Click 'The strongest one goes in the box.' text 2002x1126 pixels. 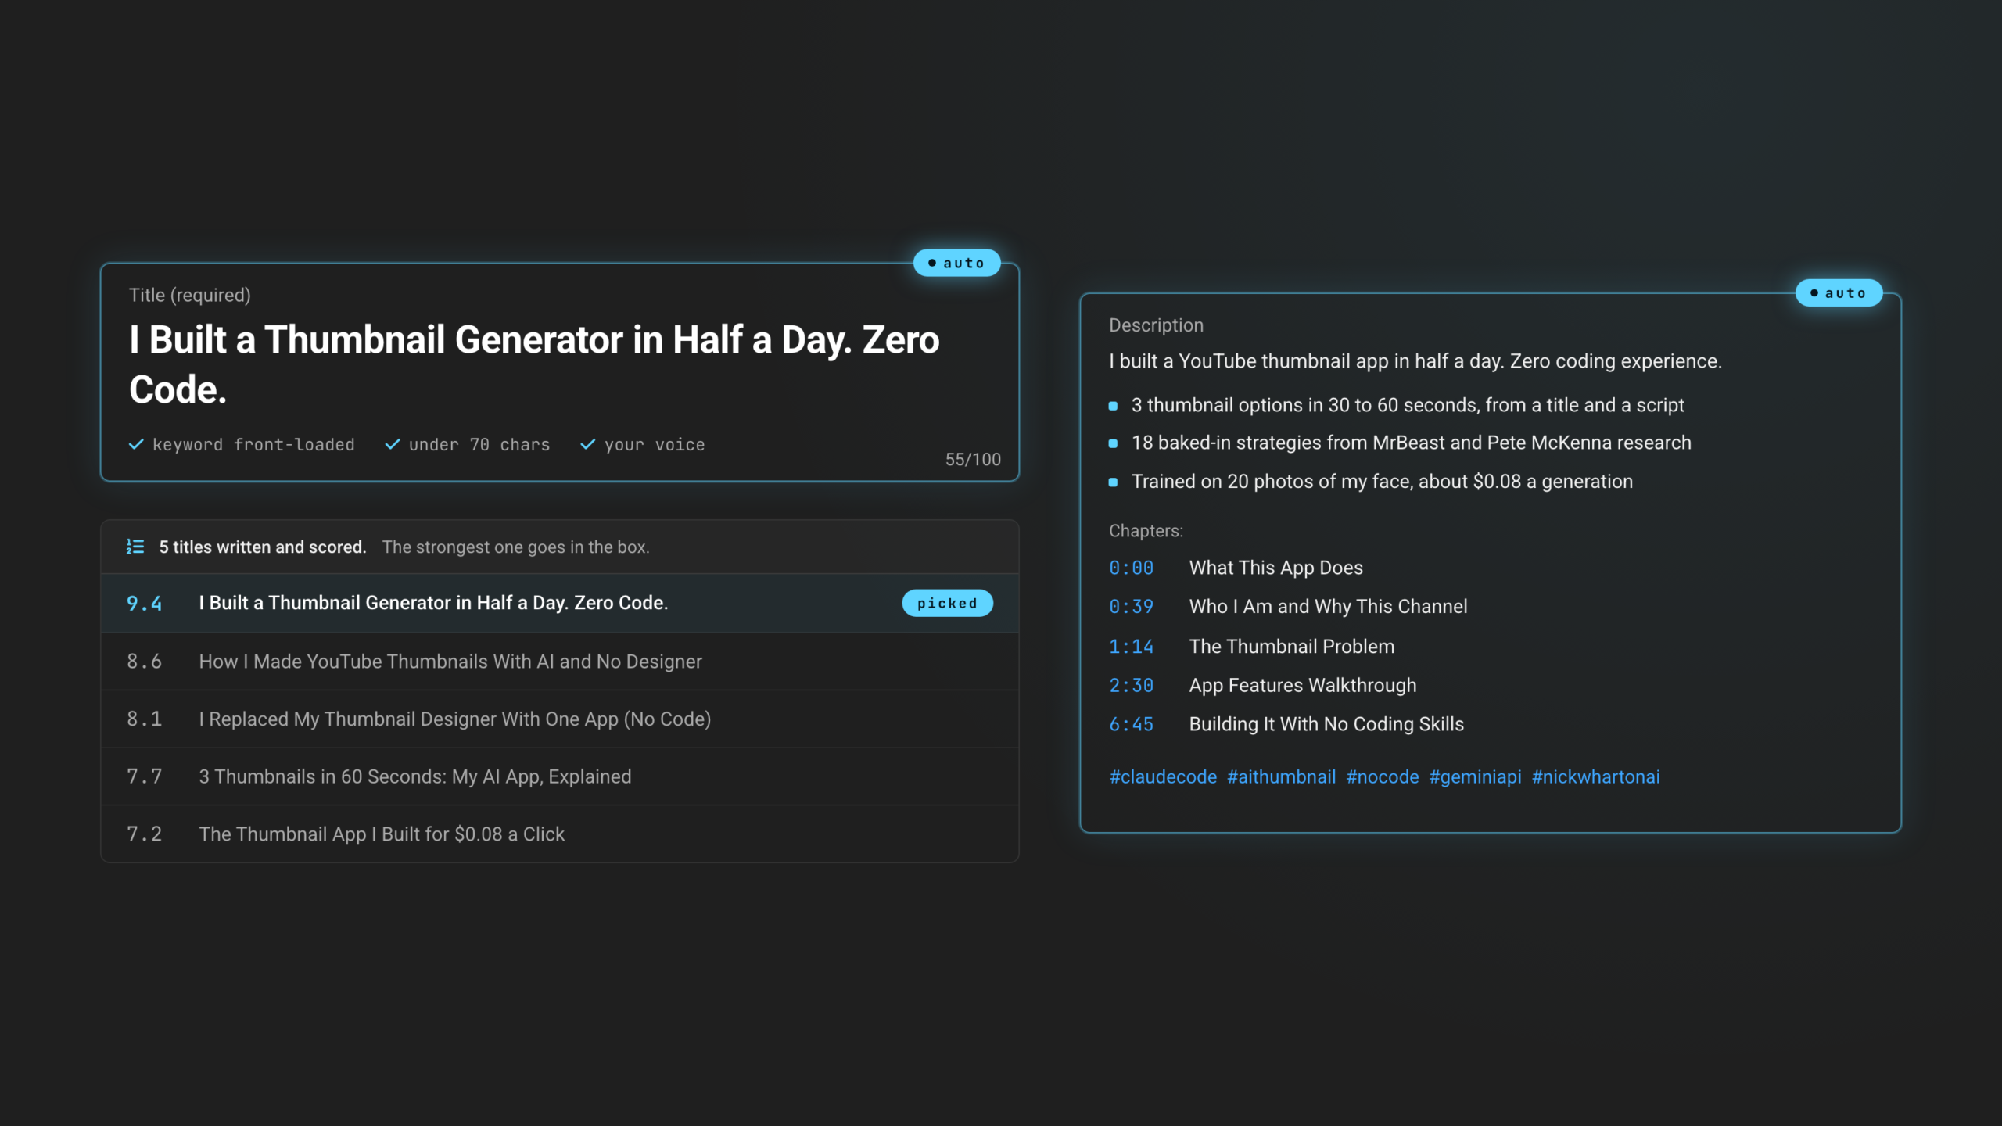tap(515, 547)
